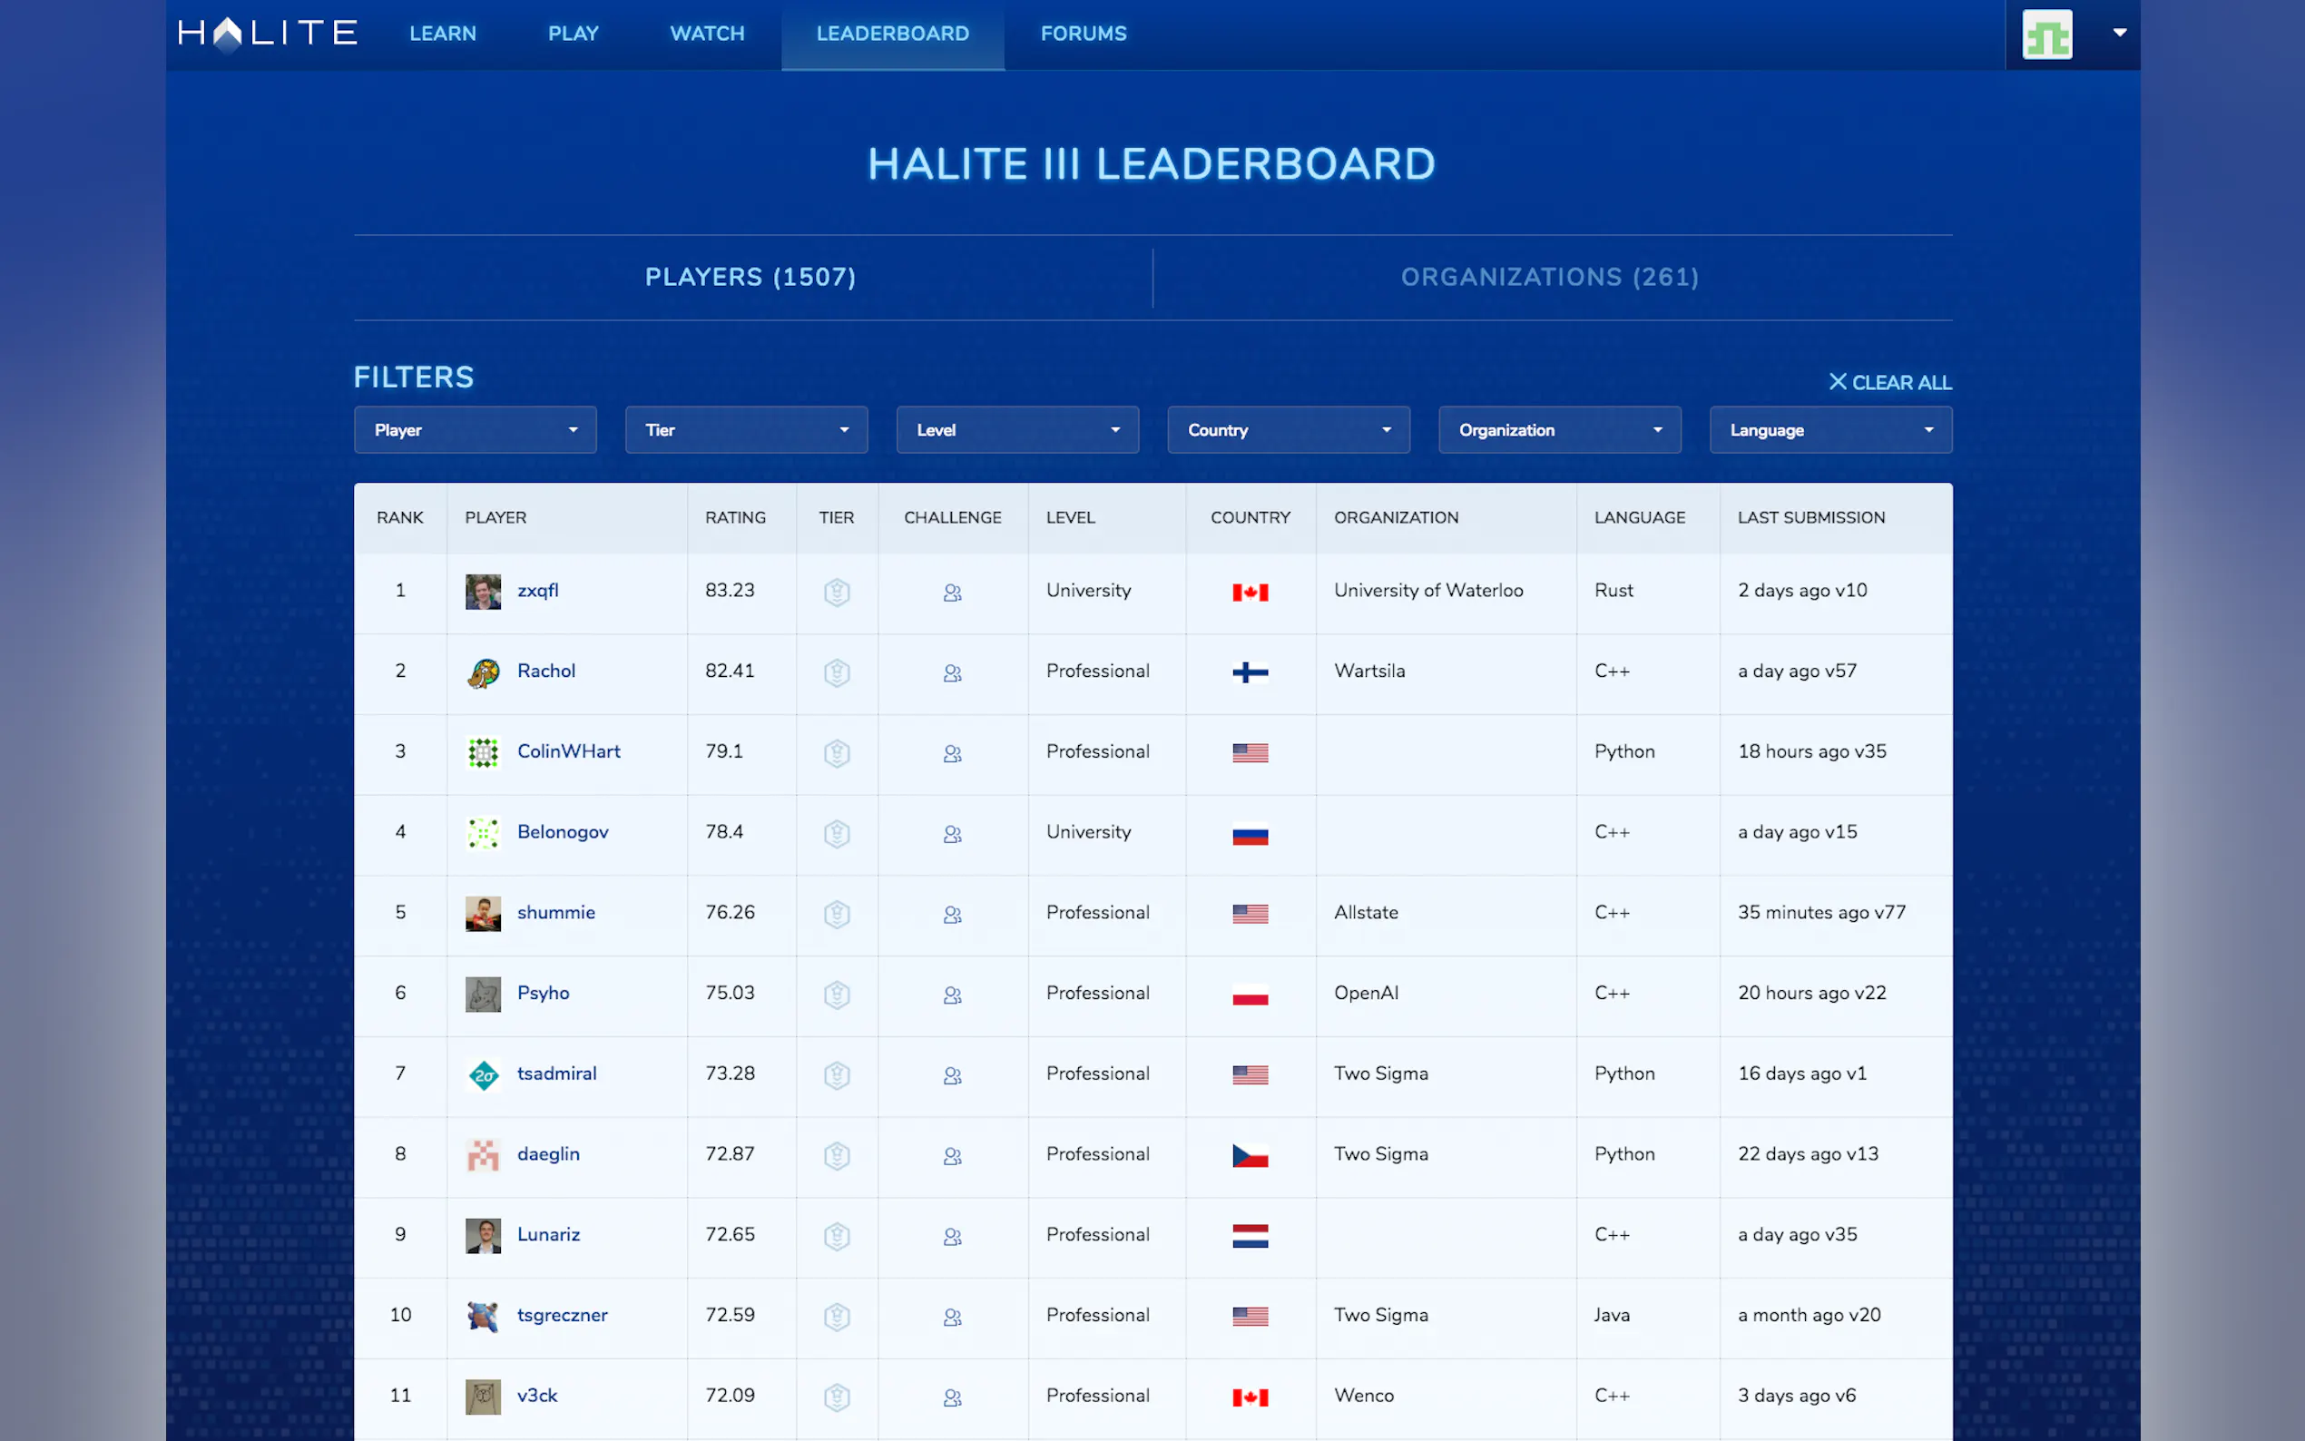Click tsgreczner's avatar thumbnail
Image resolution: width=2305 pixels, height=1441 pixels.
pos(483,1316)
